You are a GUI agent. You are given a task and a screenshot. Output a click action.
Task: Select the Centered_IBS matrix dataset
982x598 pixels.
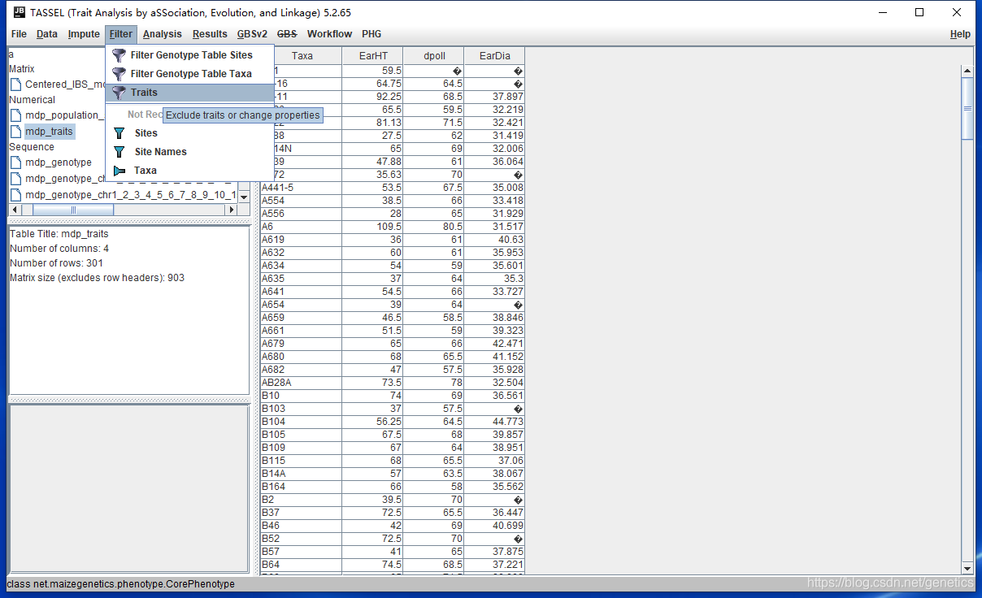point(58,84)
